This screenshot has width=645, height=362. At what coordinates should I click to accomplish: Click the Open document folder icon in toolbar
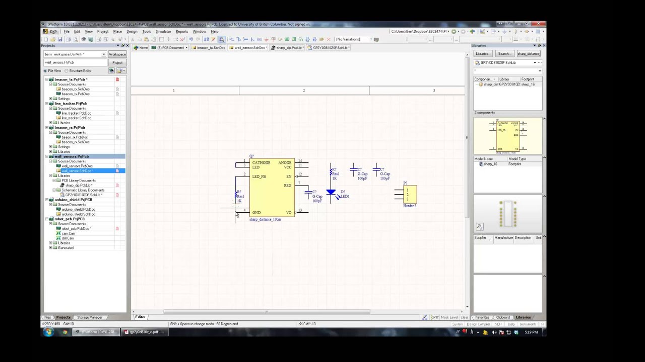click(53, 39)
